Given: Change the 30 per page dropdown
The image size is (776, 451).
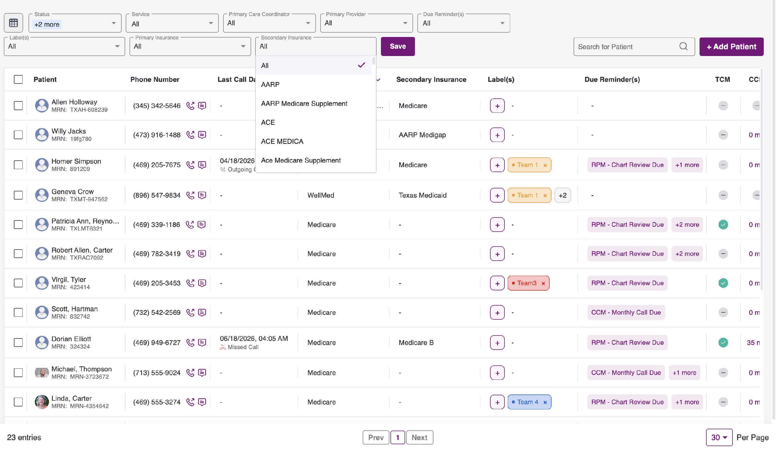Looking at the screenshot, I should click(719, 437).
